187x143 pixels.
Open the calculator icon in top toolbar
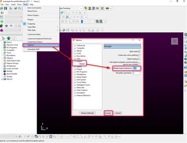(x=93, y=8)
